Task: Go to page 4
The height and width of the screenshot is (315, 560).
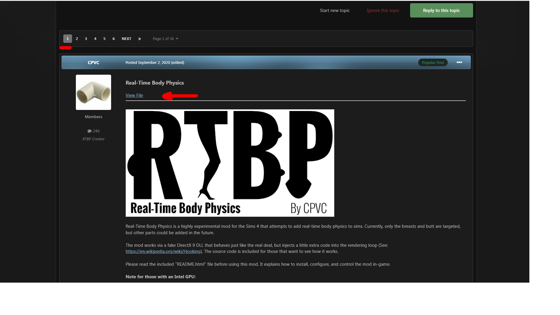Action: pos(95,39)
